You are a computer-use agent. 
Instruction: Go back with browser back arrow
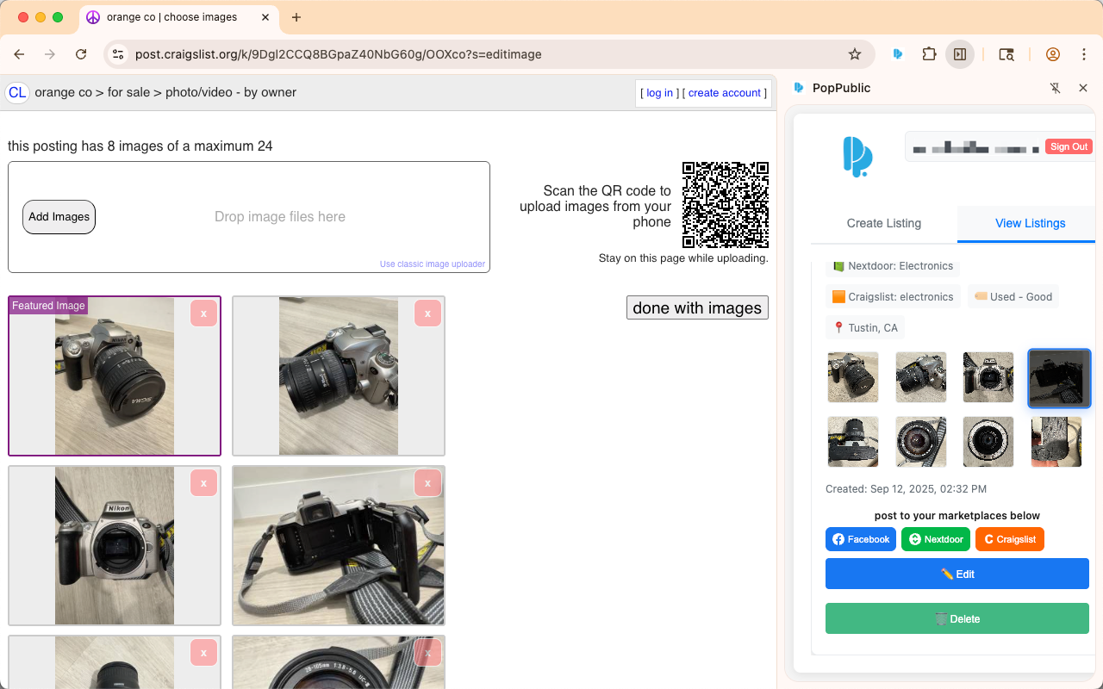[19, 54]
